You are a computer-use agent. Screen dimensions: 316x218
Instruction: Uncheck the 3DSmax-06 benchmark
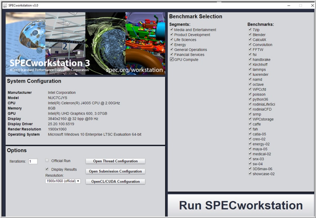coord(250,169)
